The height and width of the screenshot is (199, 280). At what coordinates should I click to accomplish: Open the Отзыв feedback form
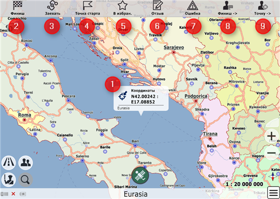(x=157, y=8)
